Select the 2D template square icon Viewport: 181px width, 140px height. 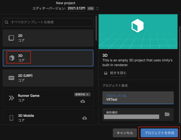tap(11, 38)
